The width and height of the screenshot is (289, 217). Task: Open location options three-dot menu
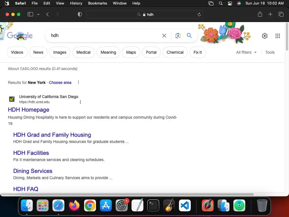pos(78,82)
